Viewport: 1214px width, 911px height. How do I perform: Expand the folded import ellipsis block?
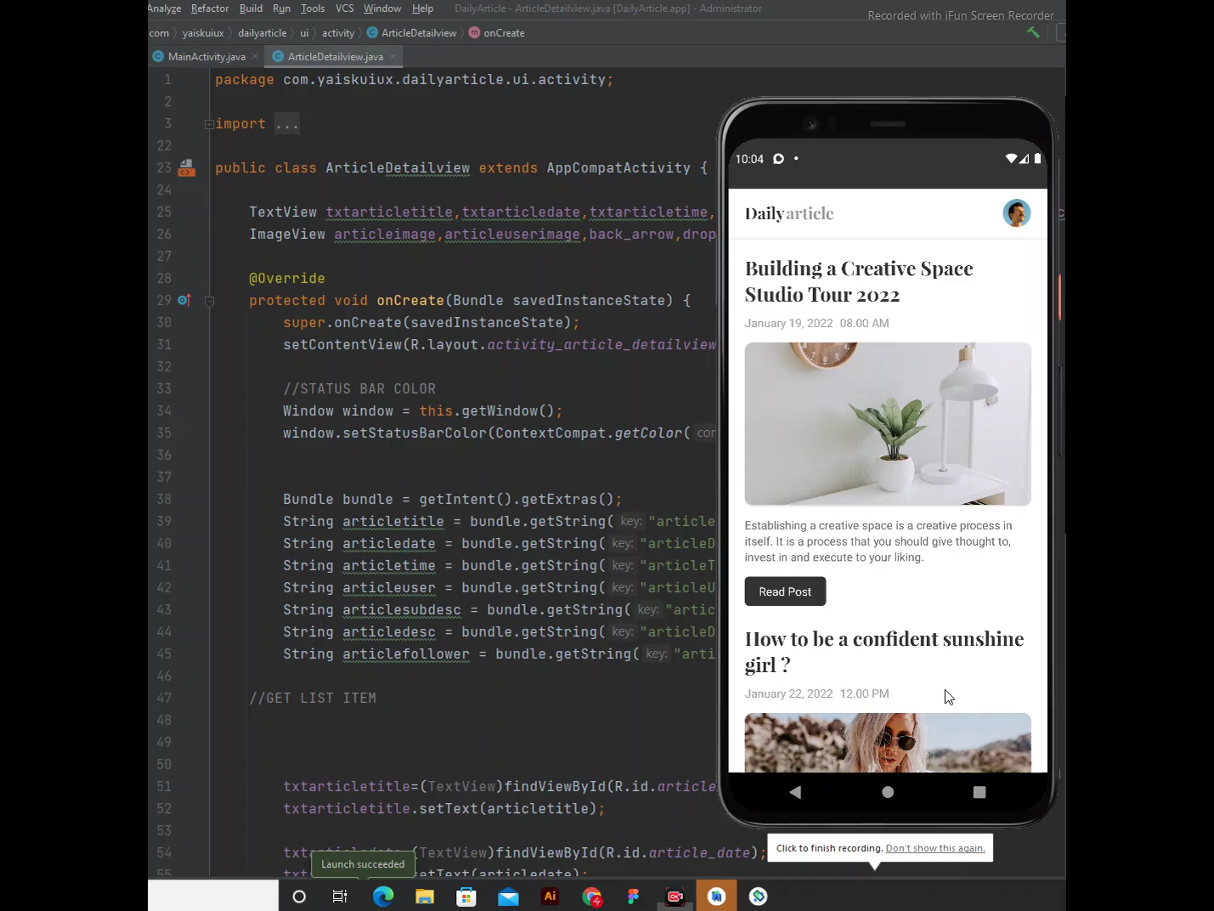click(x=287, y=124)
